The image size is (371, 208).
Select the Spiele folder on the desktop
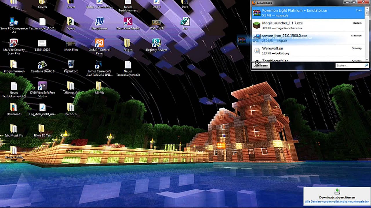(x=71, y=24)
